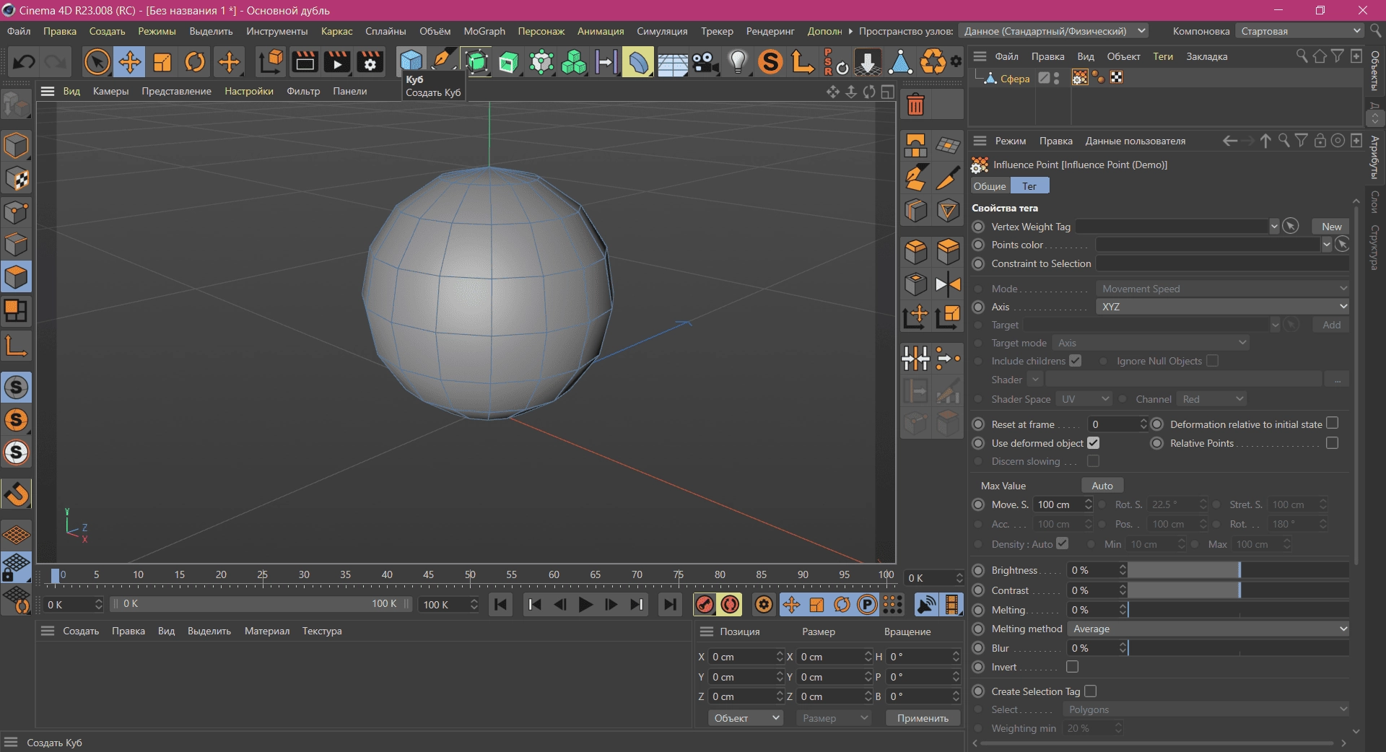The width and height of the screenshot is (1386, 752).
Task: Open the Рендеринг menu
Action: point(770,31)
